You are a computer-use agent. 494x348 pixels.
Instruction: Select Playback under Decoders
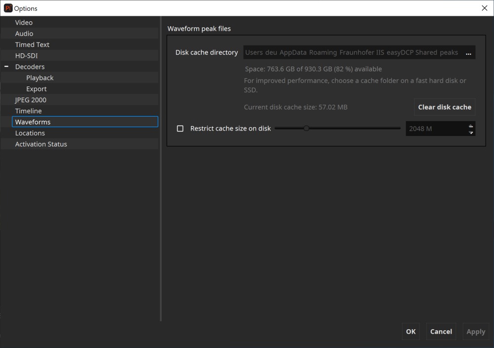[40, 78]
